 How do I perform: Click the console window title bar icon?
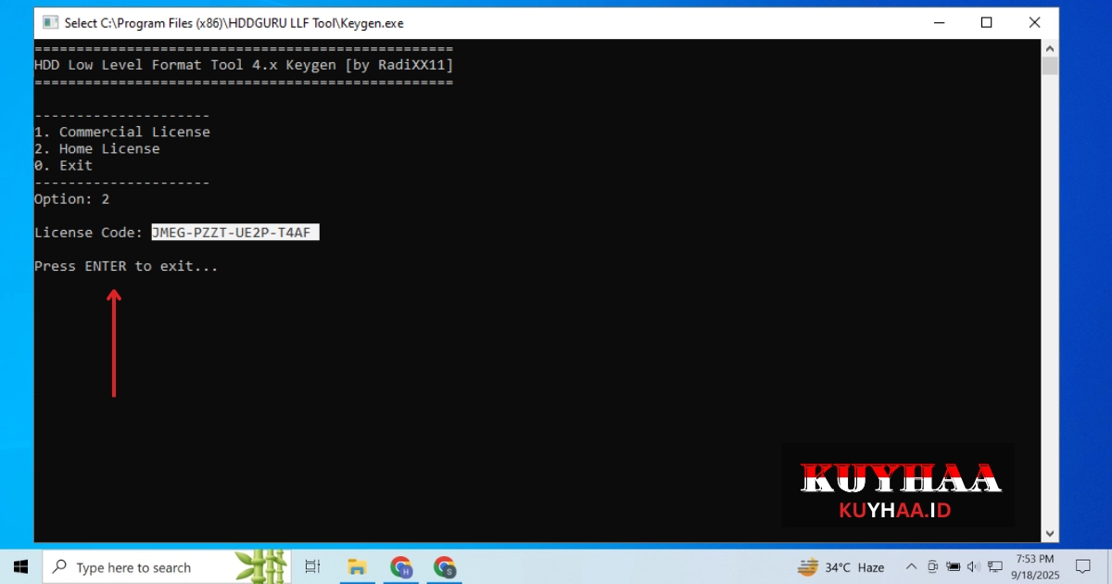point(49,22)
